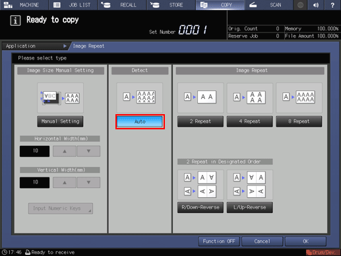The height and width of the screenshot is (256, 341).
Task: Click the Function OFF button
Action: click(x=219, y=241)
